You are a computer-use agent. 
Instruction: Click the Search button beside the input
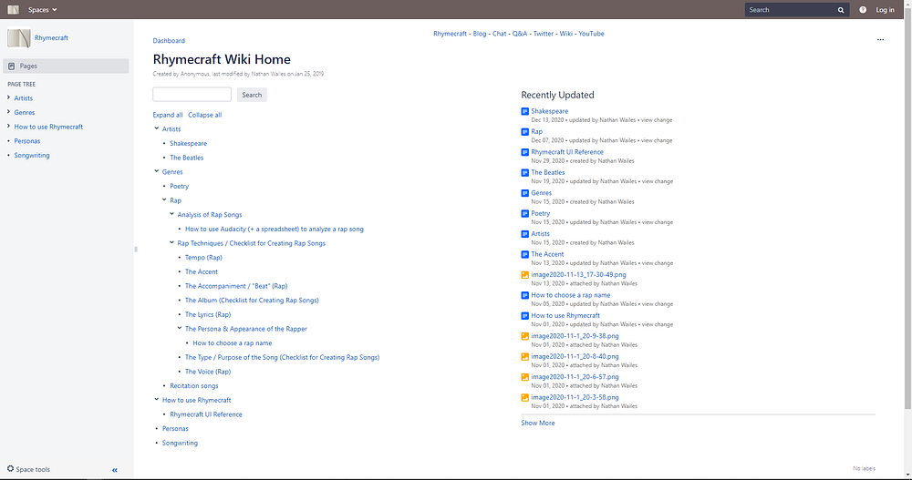(252, 95)
